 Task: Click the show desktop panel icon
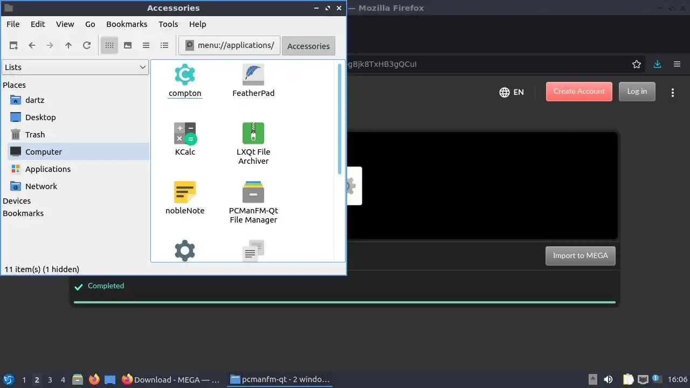point(110,380)
